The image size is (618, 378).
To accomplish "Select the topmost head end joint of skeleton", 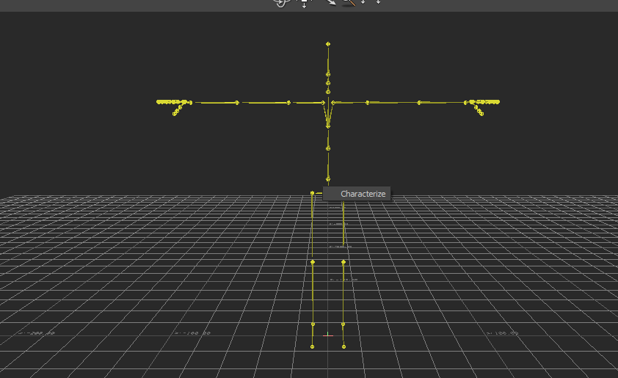I will (x=328, y=44).
